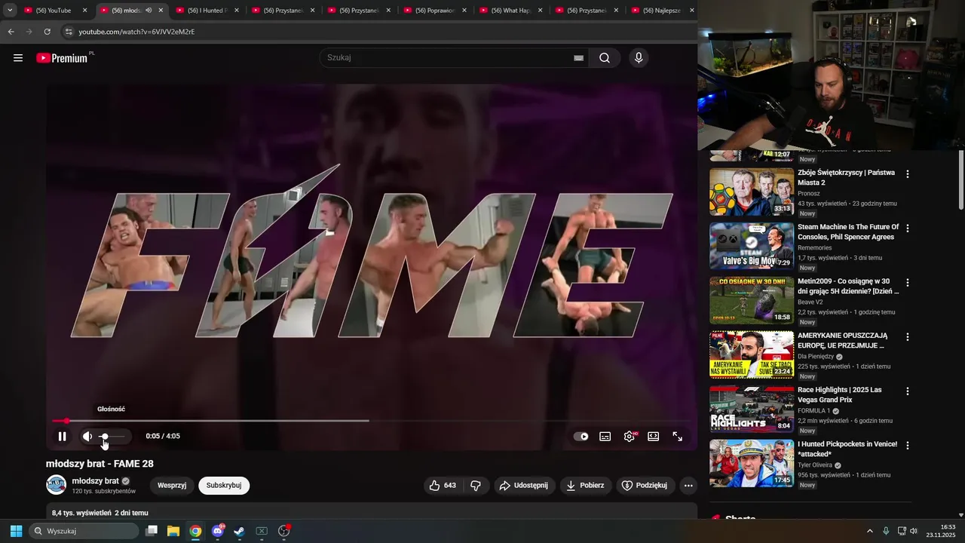Image resolution: width=965 pixels, height=543 pixels.
Task: Switch to theater mode view
Action: pos(654,436)
